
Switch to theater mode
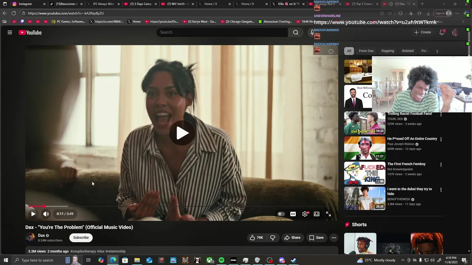[x=316, y=214]
